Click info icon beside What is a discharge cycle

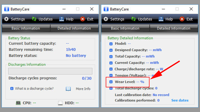click(x=12, y=88)
